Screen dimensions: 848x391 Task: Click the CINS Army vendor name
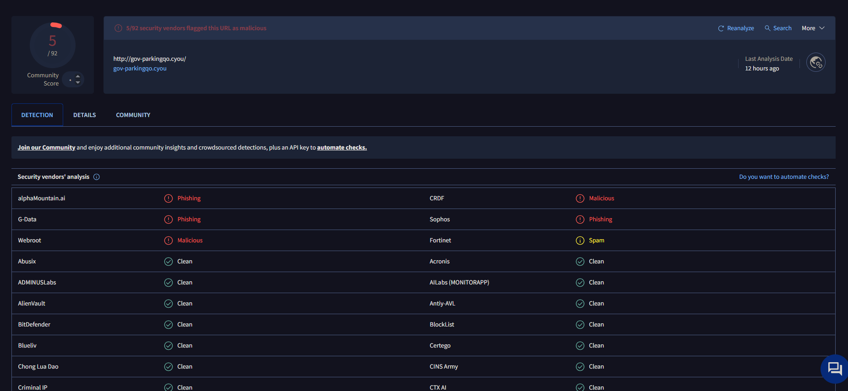[444, 367]
